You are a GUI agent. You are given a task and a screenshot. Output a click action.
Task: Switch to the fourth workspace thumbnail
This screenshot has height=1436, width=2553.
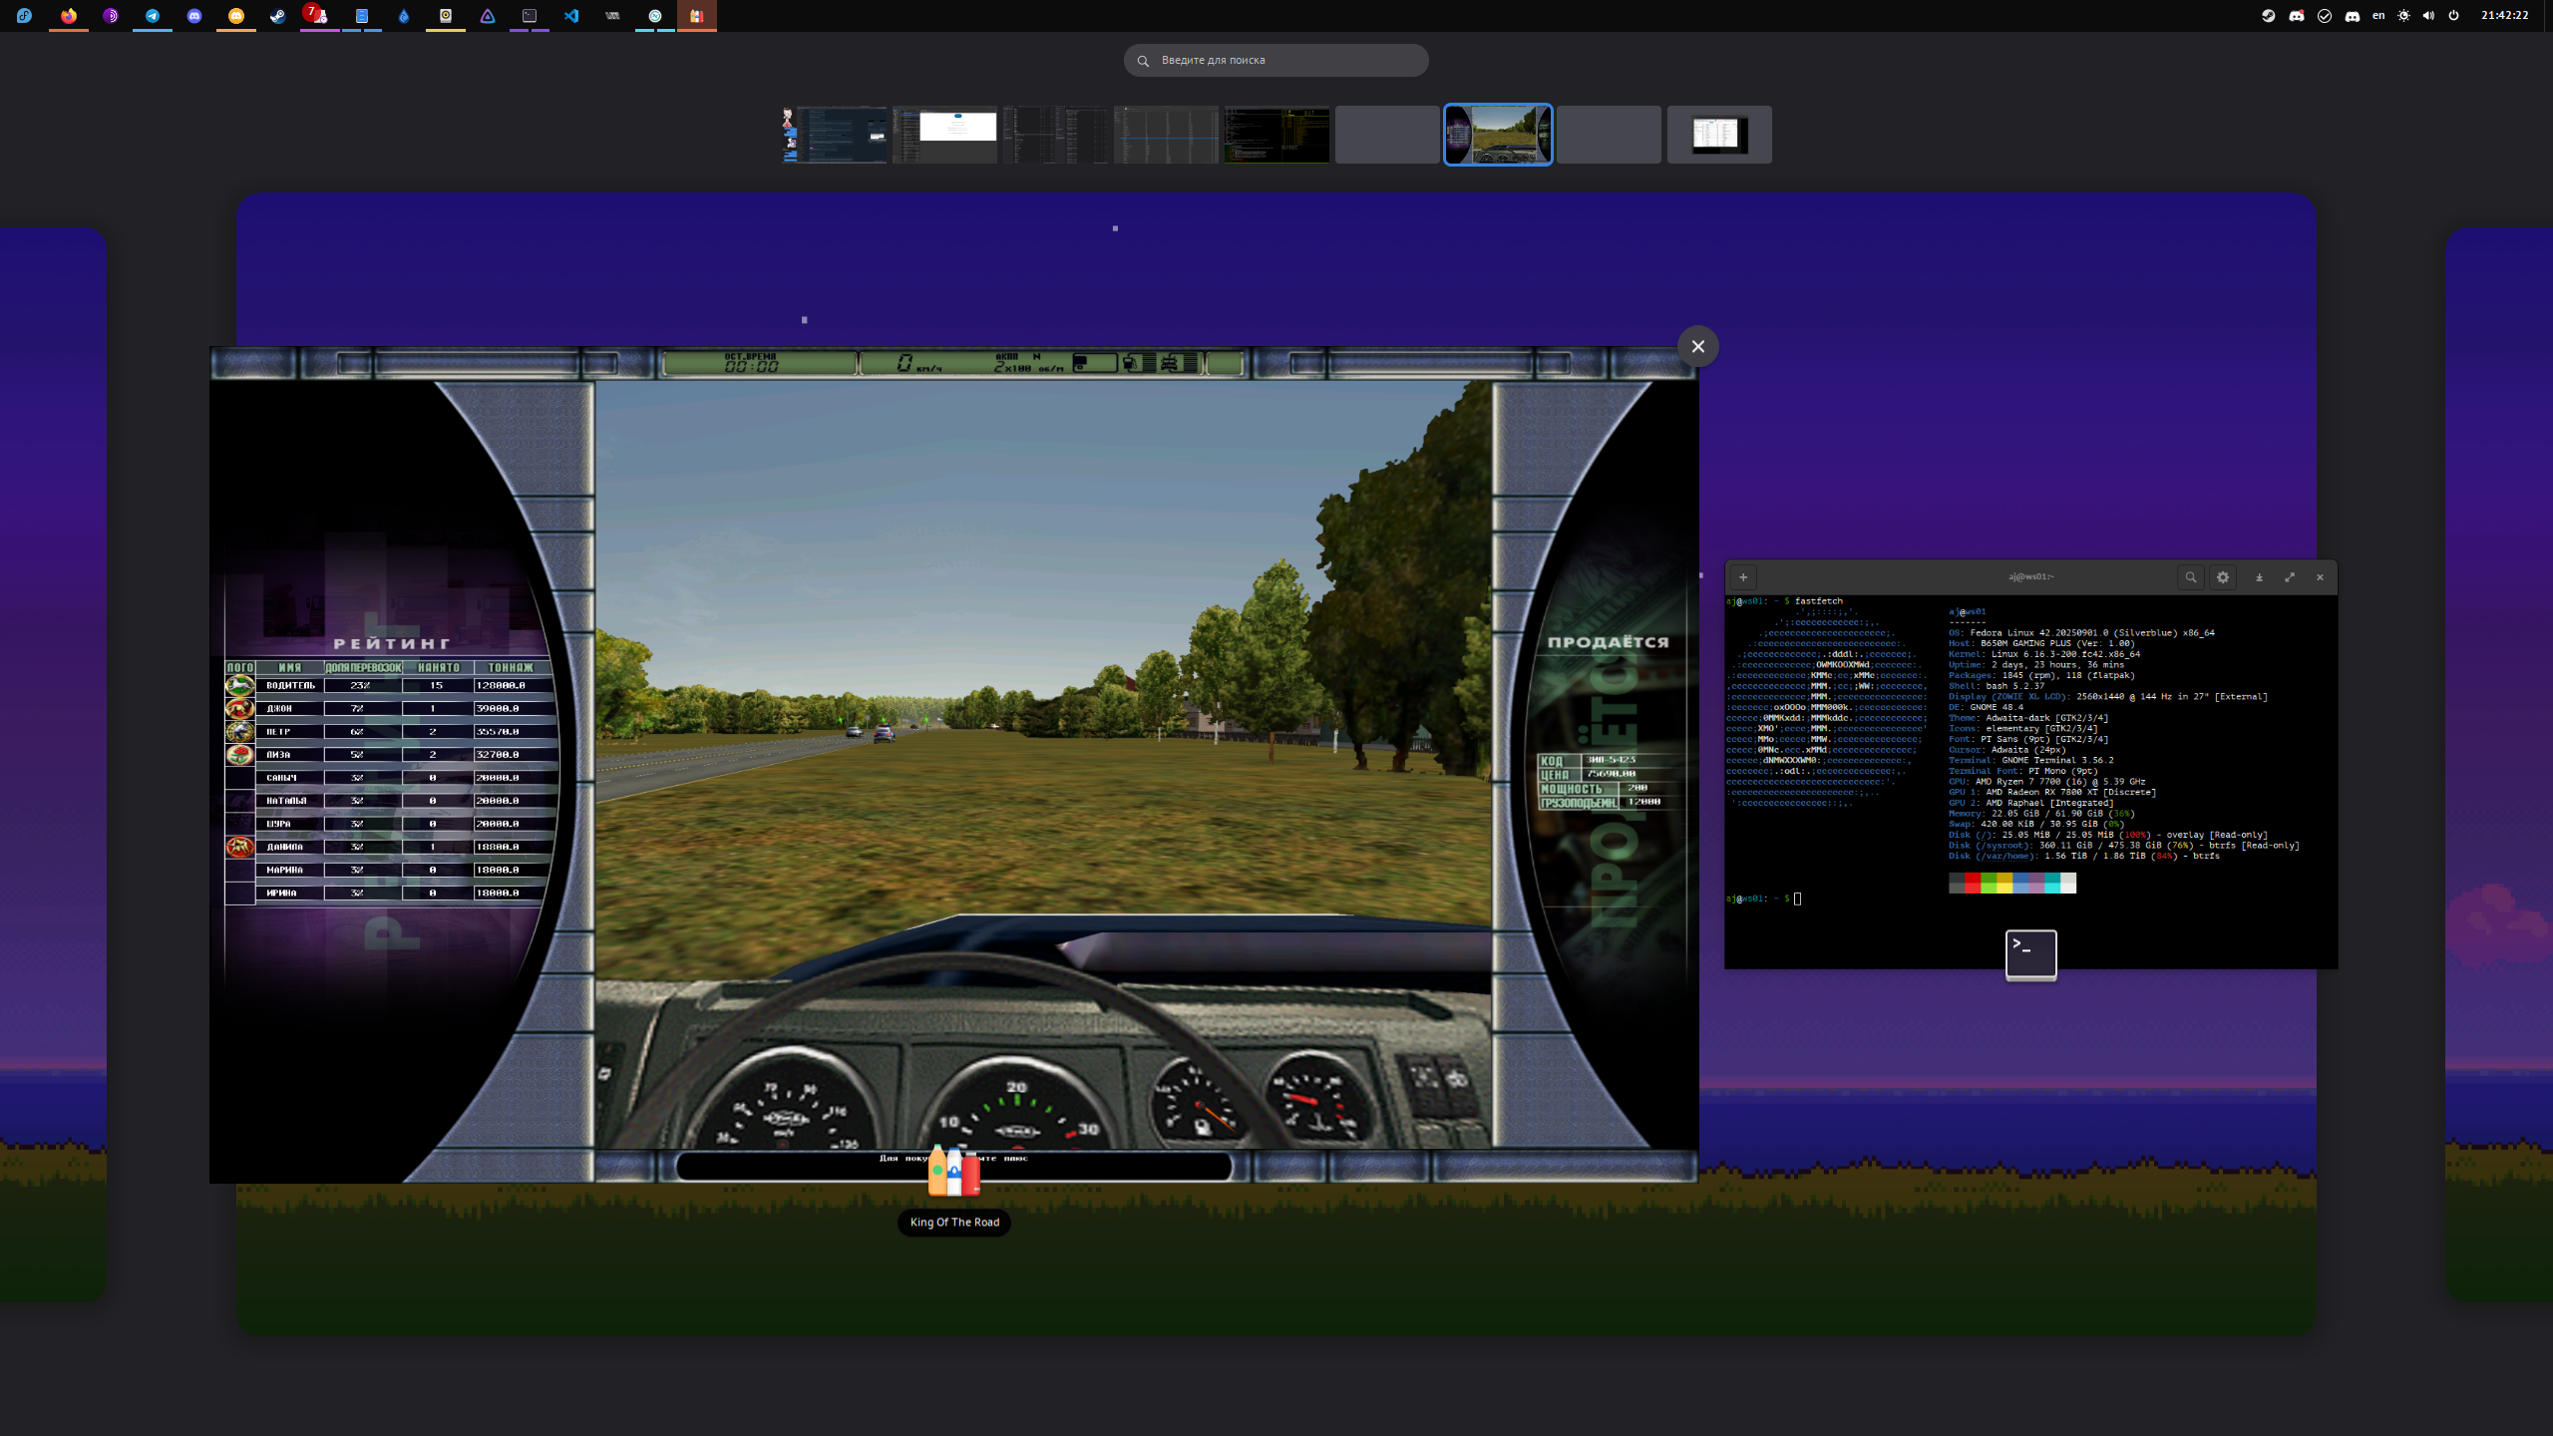click(x=1166, y=135)
